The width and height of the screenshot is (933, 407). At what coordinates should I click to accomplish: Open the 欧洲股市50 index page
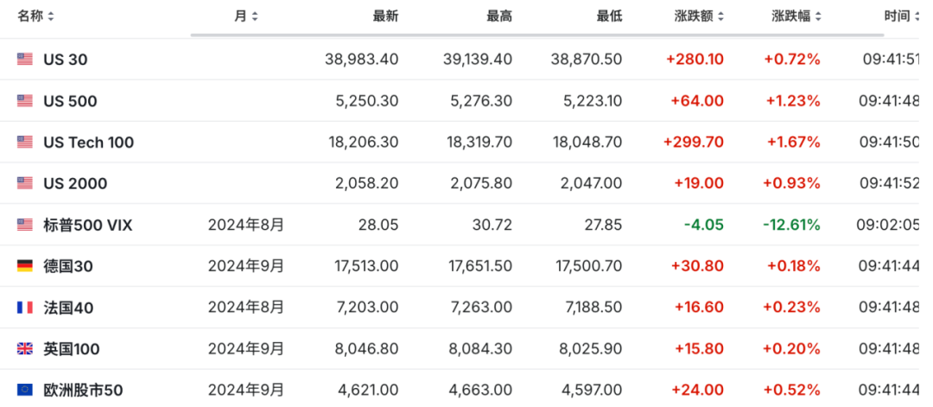tap(83, 391)
